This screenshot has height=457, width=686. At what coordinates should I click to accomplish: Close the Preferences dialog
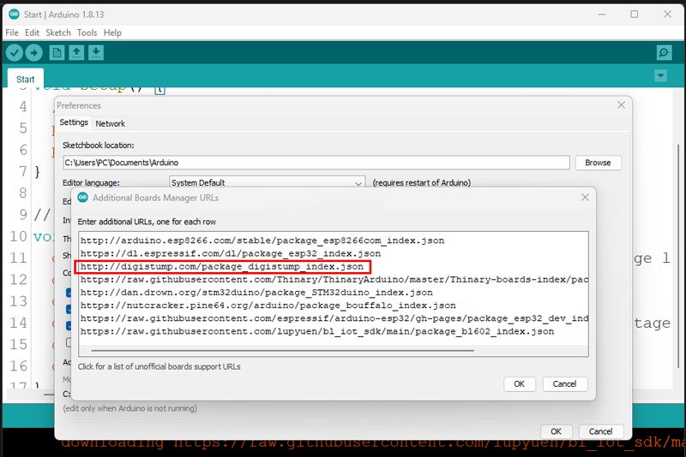click(x=621, y=104)
